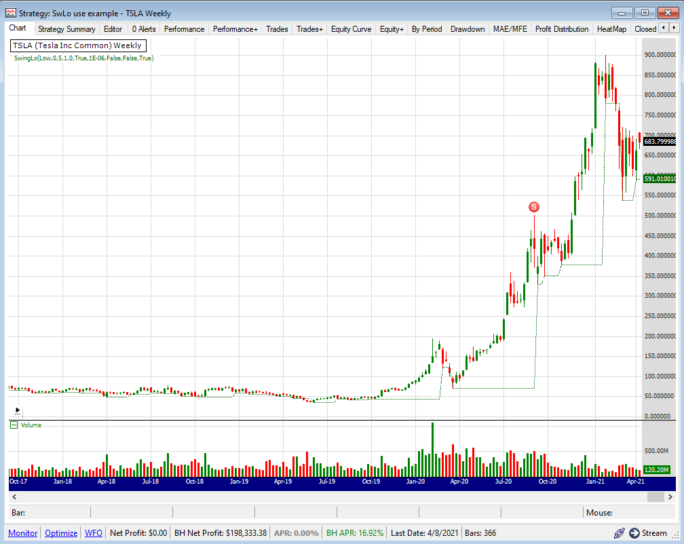Open the Performance+ tab
Viewport: 684px width, 544px height.
pos(235,29)
